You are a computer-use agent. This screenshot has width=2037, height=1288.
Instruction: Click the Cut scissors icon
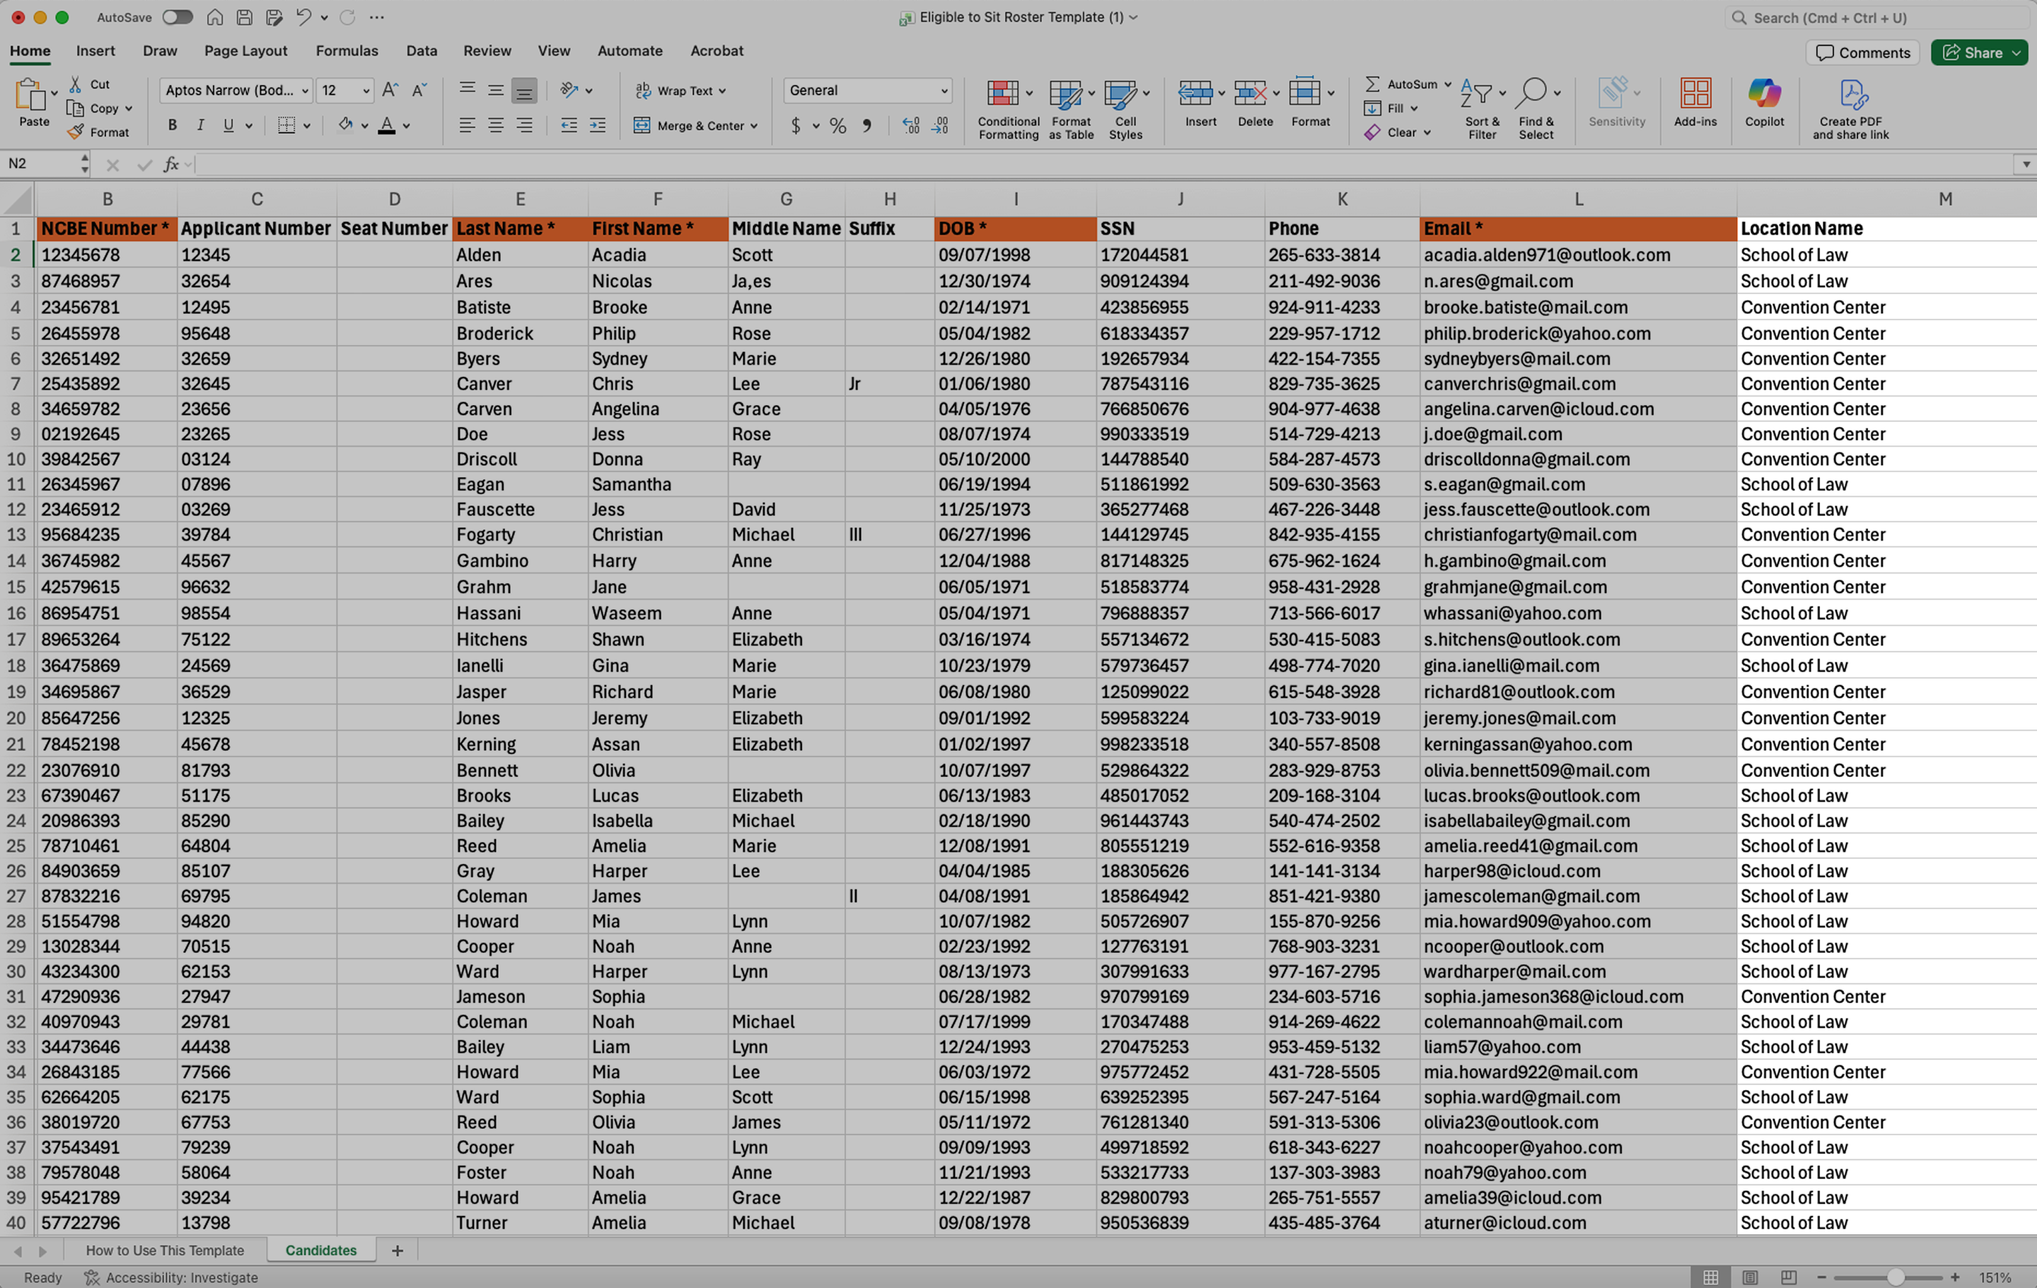pos(75,83)
